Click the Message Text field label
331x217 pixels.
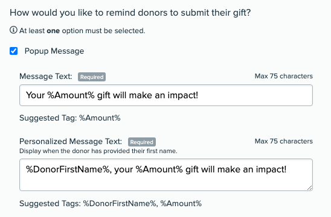pyautogui.click(x=46, y=77)
